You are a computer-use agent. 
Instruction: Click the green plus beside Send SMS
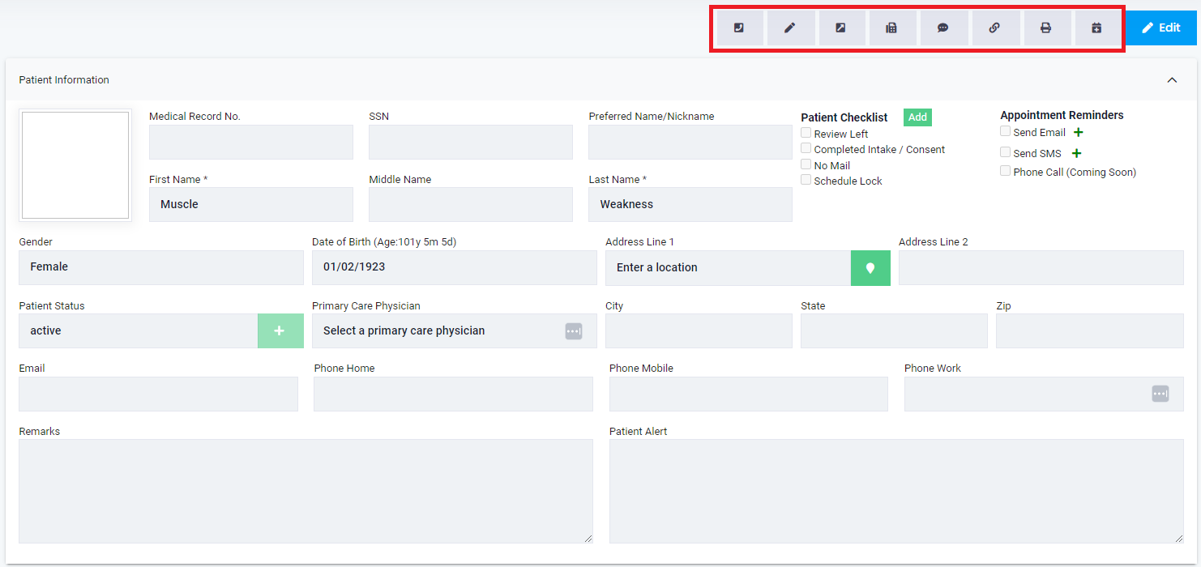[1077, 153]
